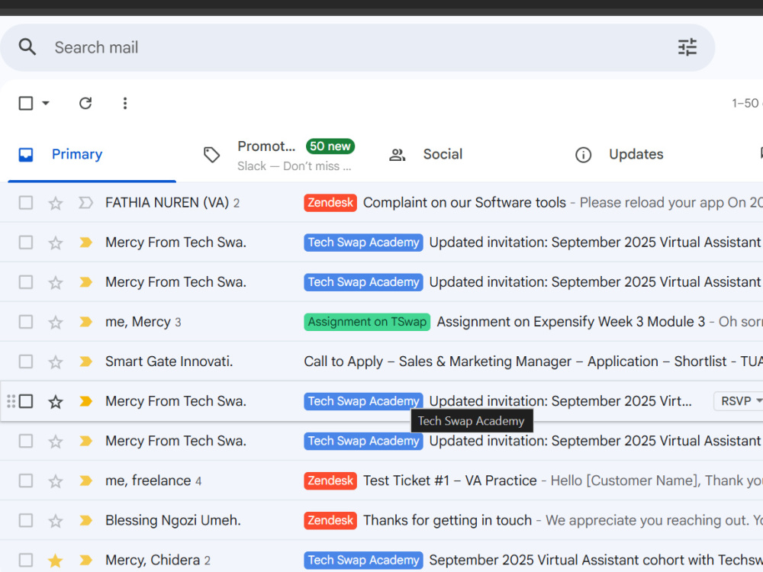
Task: Open Complaint on our Software tools email
Action: pyautogui.click(x=464, y=202)
